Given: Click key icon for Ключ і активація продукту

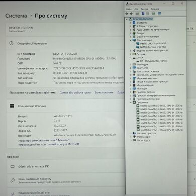Looking at the screenshot, I should tap(13, 180).
